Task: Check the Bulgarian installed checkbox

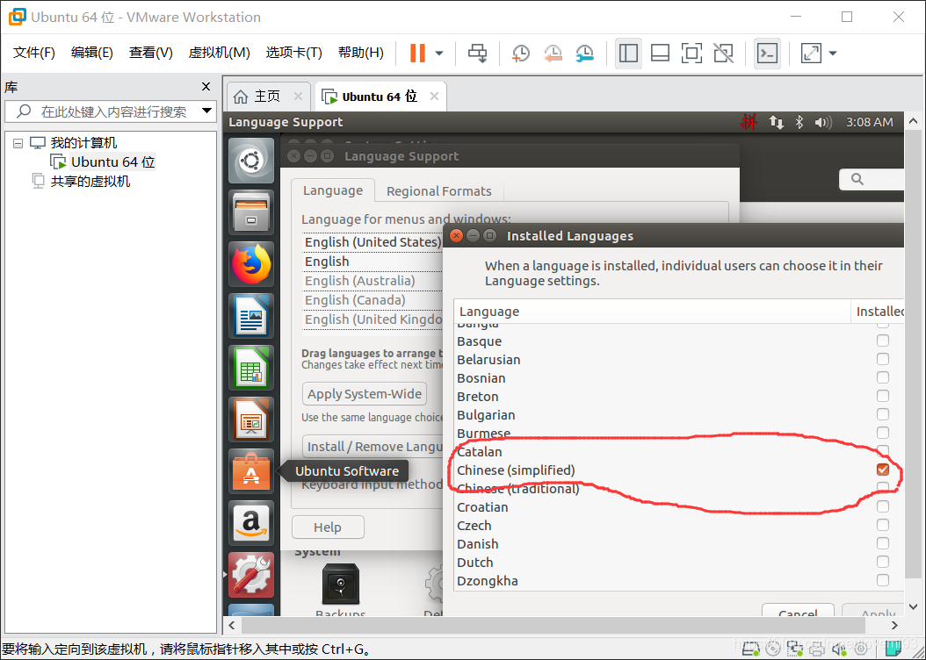Action: coord(883,414)
